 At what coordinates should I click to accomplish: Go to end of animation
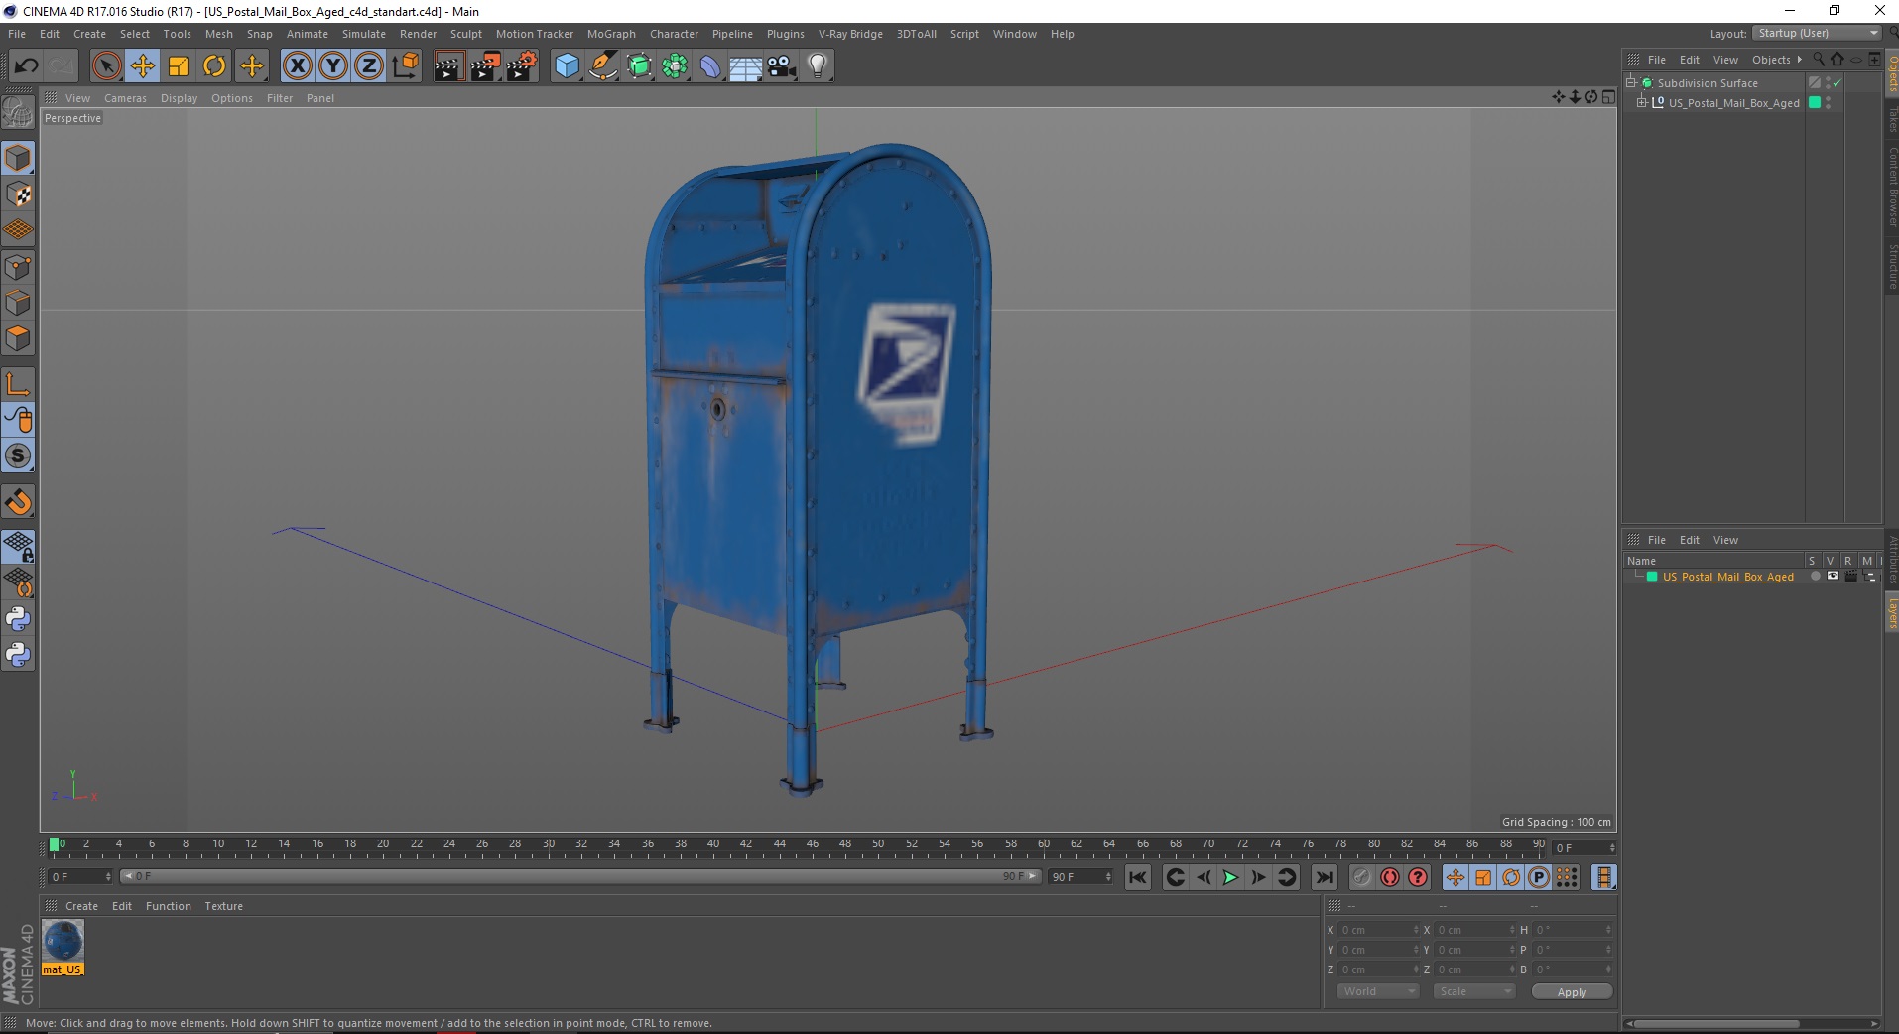point(1325,877)
